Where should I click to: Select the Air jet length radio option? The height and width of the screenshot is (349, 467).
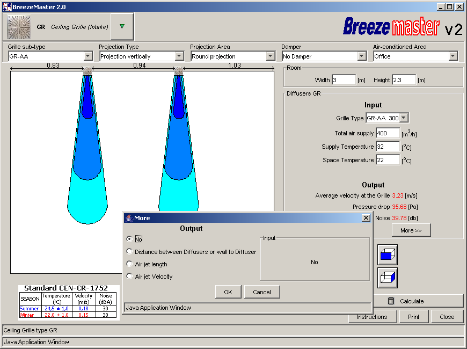point(129,264)
